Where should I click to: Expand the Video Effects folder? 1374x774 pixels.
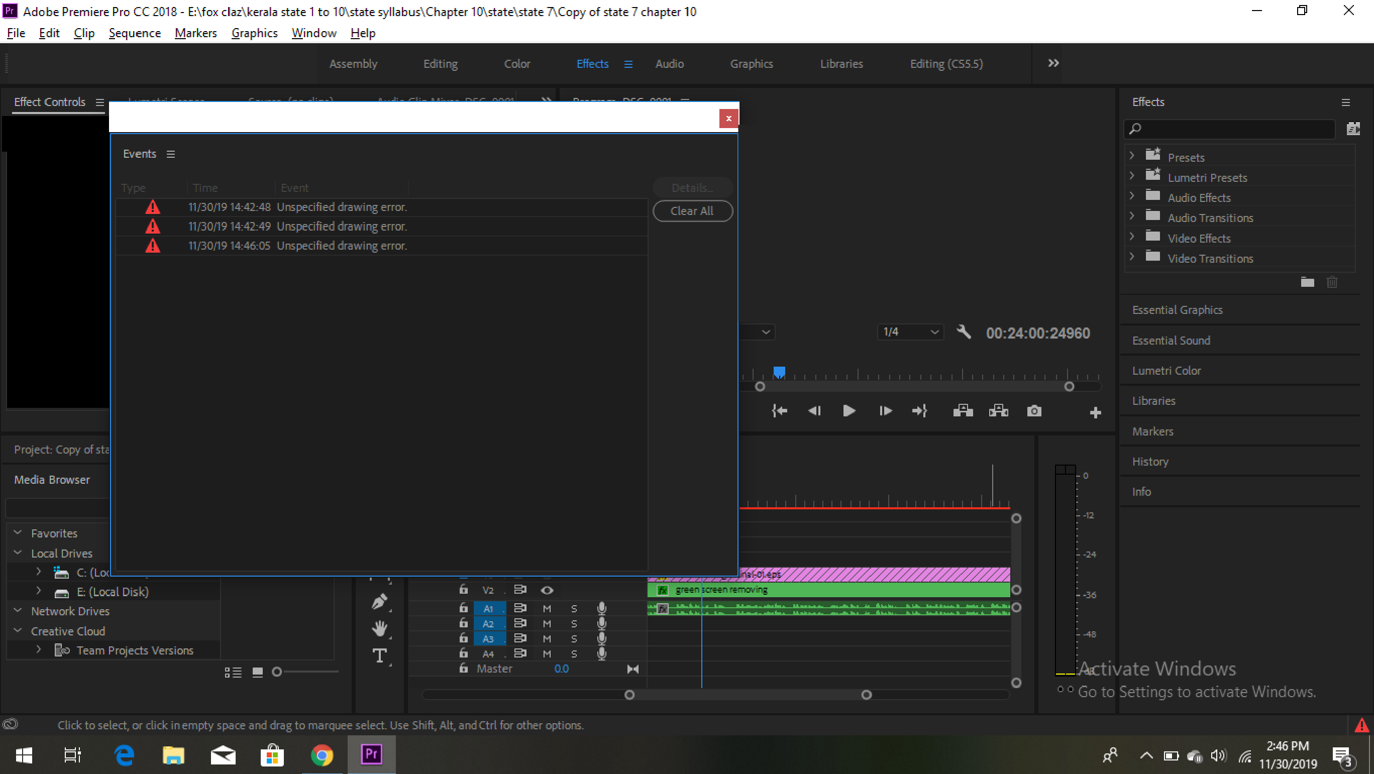1132,238
